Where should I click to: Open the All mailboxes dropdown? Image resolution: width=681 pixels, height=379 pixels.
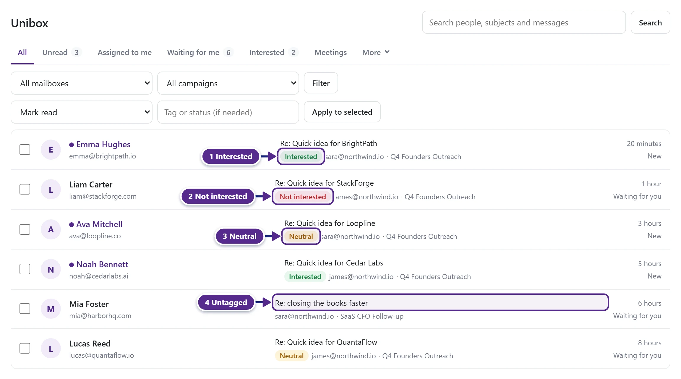[x=82, y=83]
